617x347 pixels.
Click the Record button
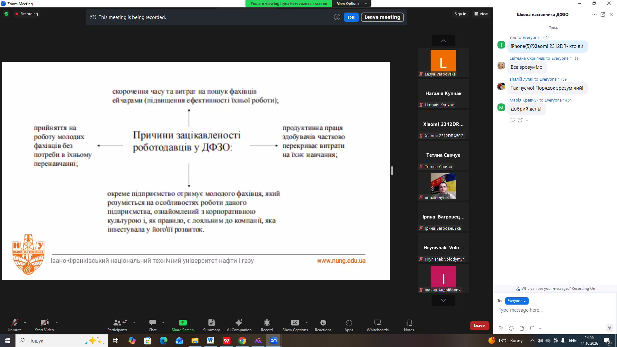[267, 325]
